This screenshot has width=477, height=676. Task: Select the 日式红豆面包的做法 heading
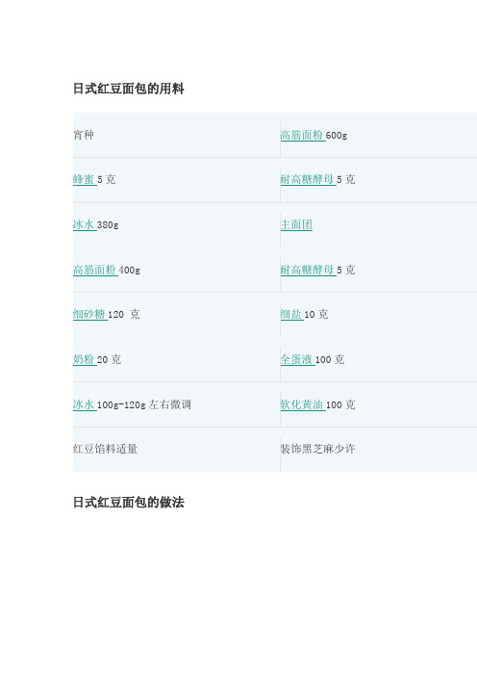pyautogui.click(x=128, y=503)
